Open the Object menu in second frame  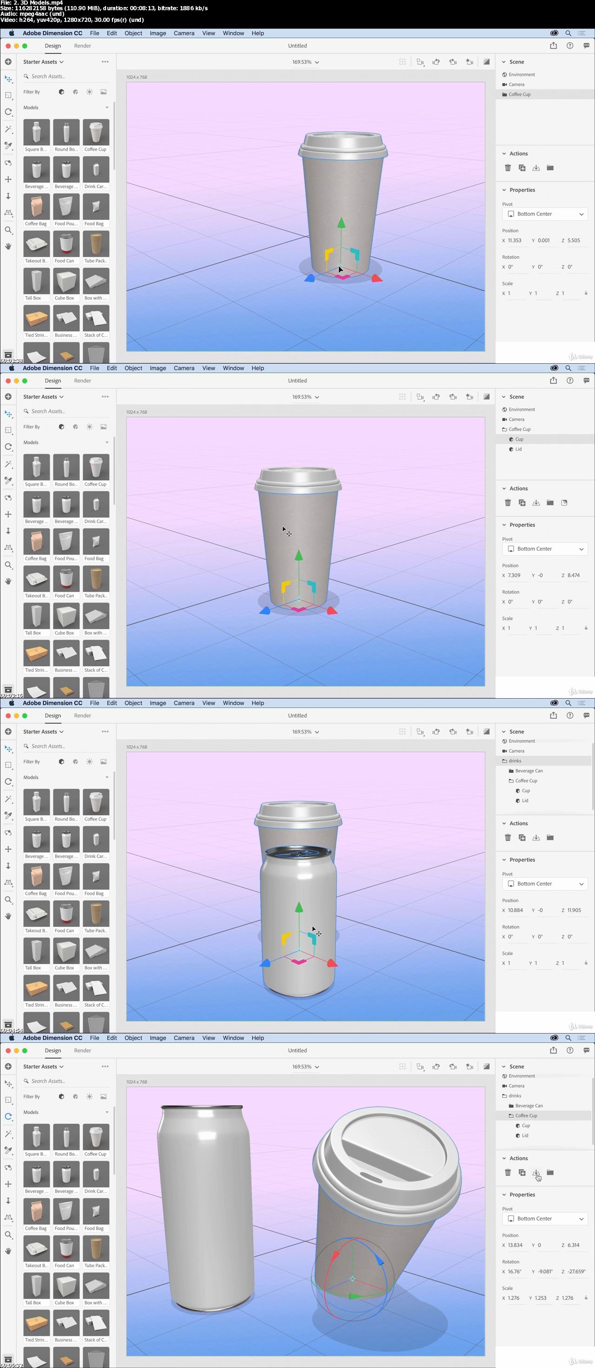(x=133, y=368)
